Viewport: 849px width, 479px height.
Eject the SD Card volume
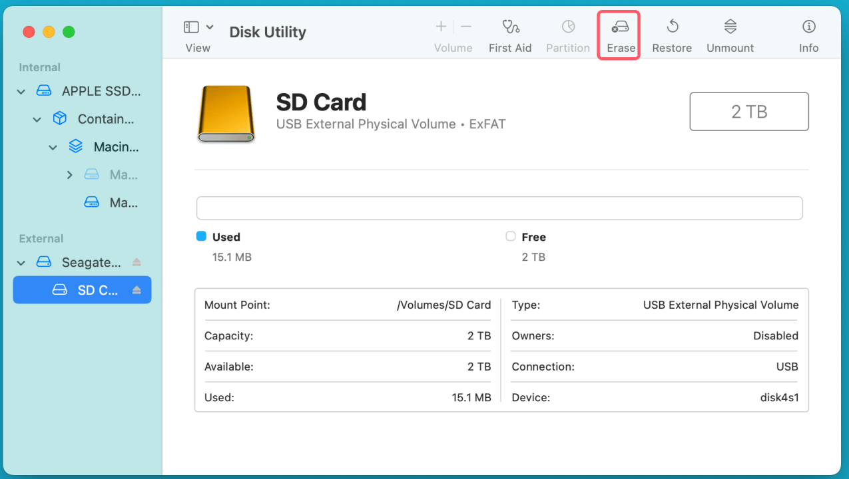137,289
